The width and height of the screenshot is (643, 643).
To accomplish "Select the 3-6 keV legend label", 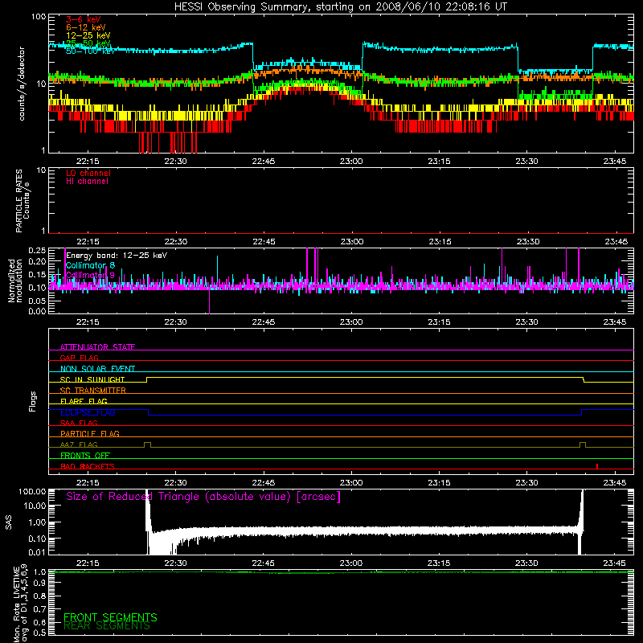I will click(84, 19).
